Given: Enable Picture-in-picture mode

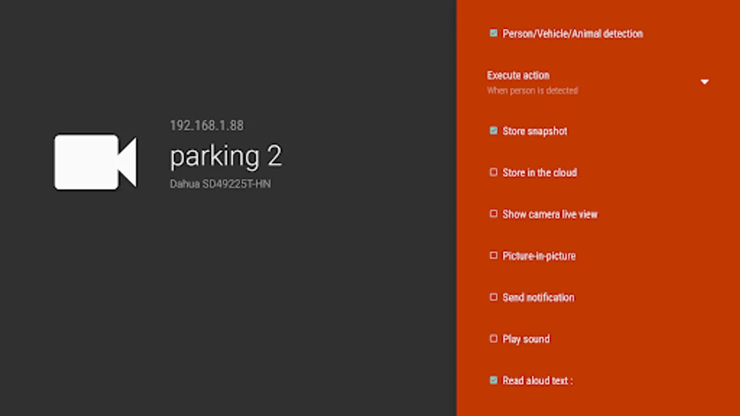Looking at the screenshot, I should pyautogui.click(x=493, y=255).
